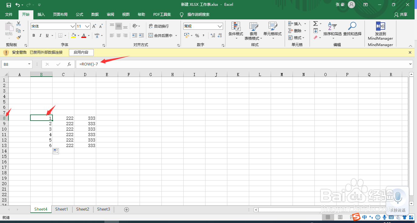
Task: Open the 宋体 font name dropdown
Action: [x=73, y=26]
